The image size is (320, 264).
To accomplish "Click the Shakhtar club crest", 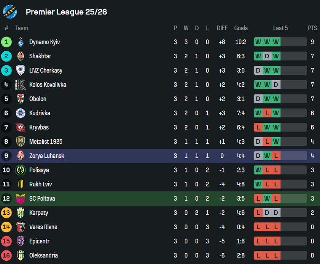I will click(x=21, y=56).
